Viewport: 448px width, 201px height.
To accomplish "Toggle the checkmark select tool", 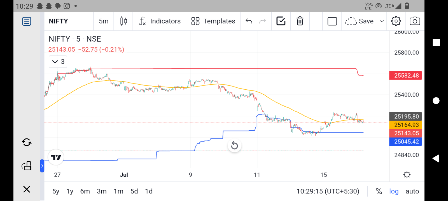I will click(x=281, y=21).
